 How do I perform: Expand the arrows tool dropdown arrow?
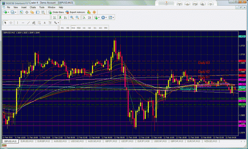58,23
